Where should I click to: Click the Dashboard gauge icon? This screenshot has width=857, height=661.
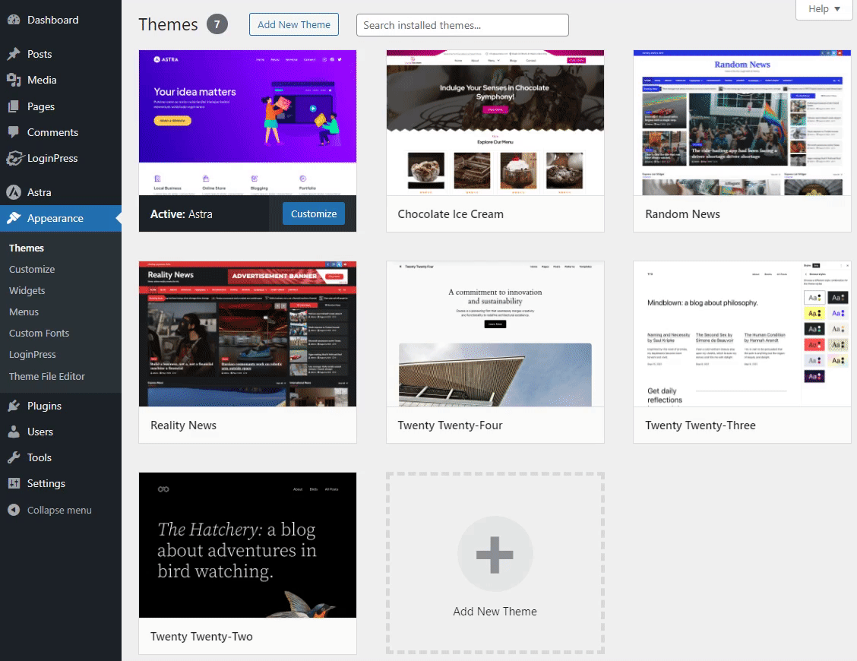pyautogui.click(x=14, y=20)
